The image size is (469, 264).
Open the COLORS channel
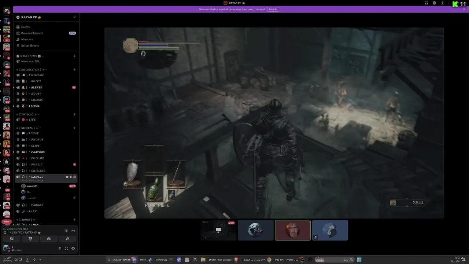[x=46, y=100]
